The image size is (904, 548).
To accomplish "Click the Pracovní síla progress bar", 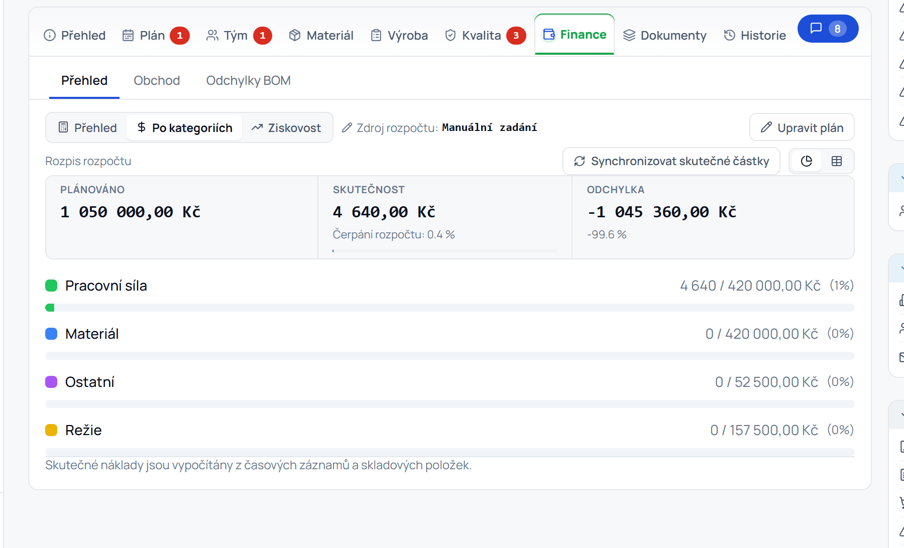I will tap(449, 308).
